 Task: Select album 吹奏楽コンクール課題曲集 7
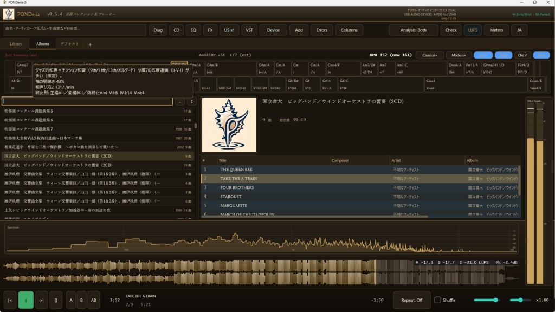(98, 129)
